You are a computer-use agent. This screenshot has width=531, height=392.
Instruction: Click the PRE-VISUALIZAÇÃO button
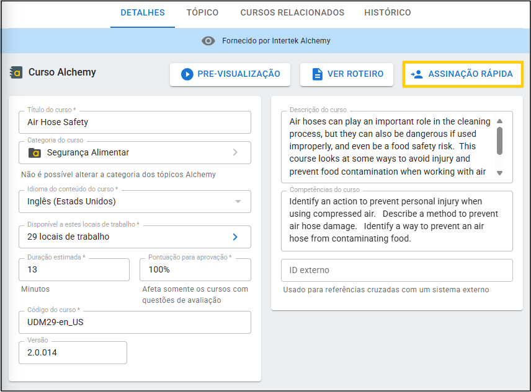pyautogui.click(x=230, y=74)
